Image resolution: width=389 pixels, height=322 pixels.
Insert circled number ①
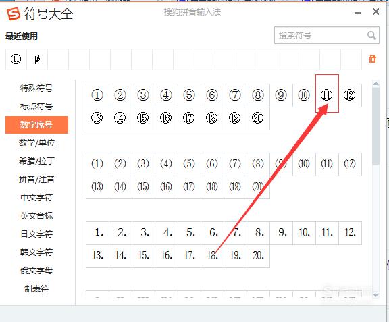(x=97, y=95)
